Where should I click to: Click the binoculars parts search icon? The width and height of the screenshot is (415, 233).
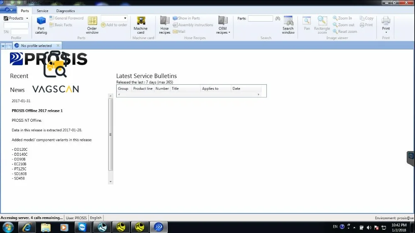click(277, 18)
